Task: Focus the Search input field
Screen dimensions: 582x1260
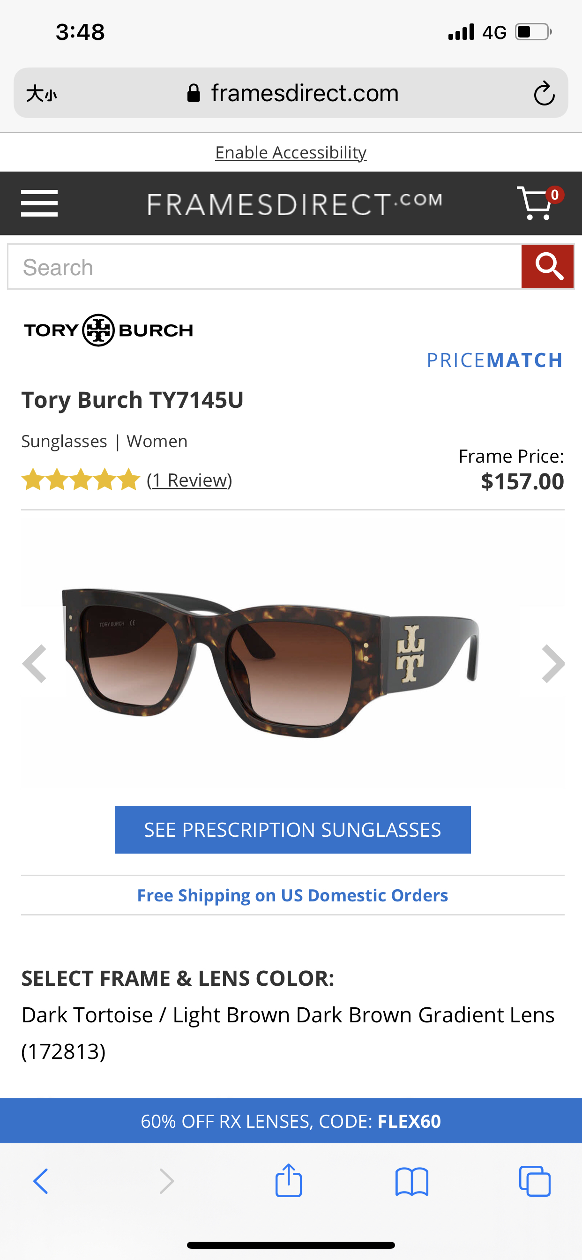Action: pyautogui.click(x=264, y=267)
